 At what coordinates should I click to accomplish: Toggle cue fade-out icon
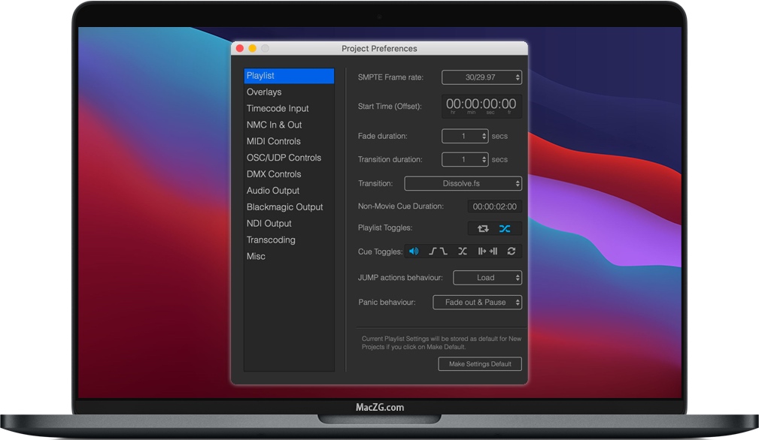tap(444, 252)
